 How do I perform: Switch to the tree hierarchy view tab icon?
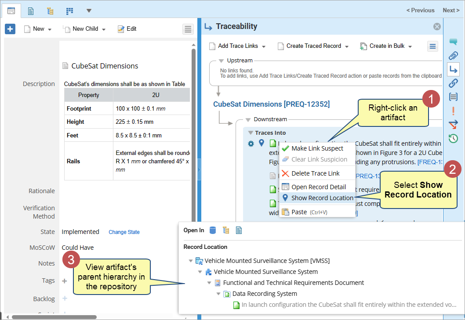(50, 11)
